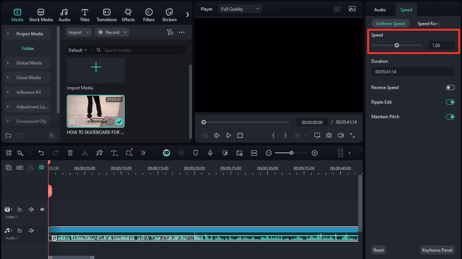The width and height of the screenshot is (462, 259).
Task: Click the Delete trash icon in timeline toolbar
Action: pos(70,153)
